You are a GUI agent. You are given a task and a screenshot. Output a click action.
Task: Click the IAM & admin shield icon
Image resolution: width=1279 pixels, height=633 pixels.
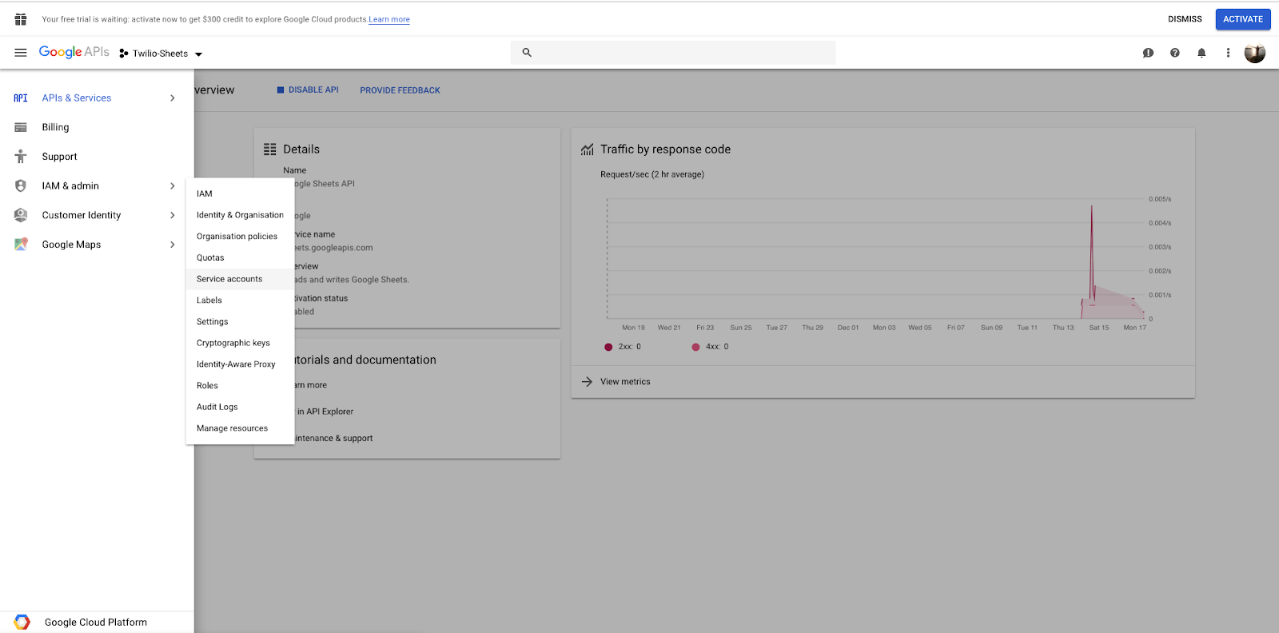(21, 185)
